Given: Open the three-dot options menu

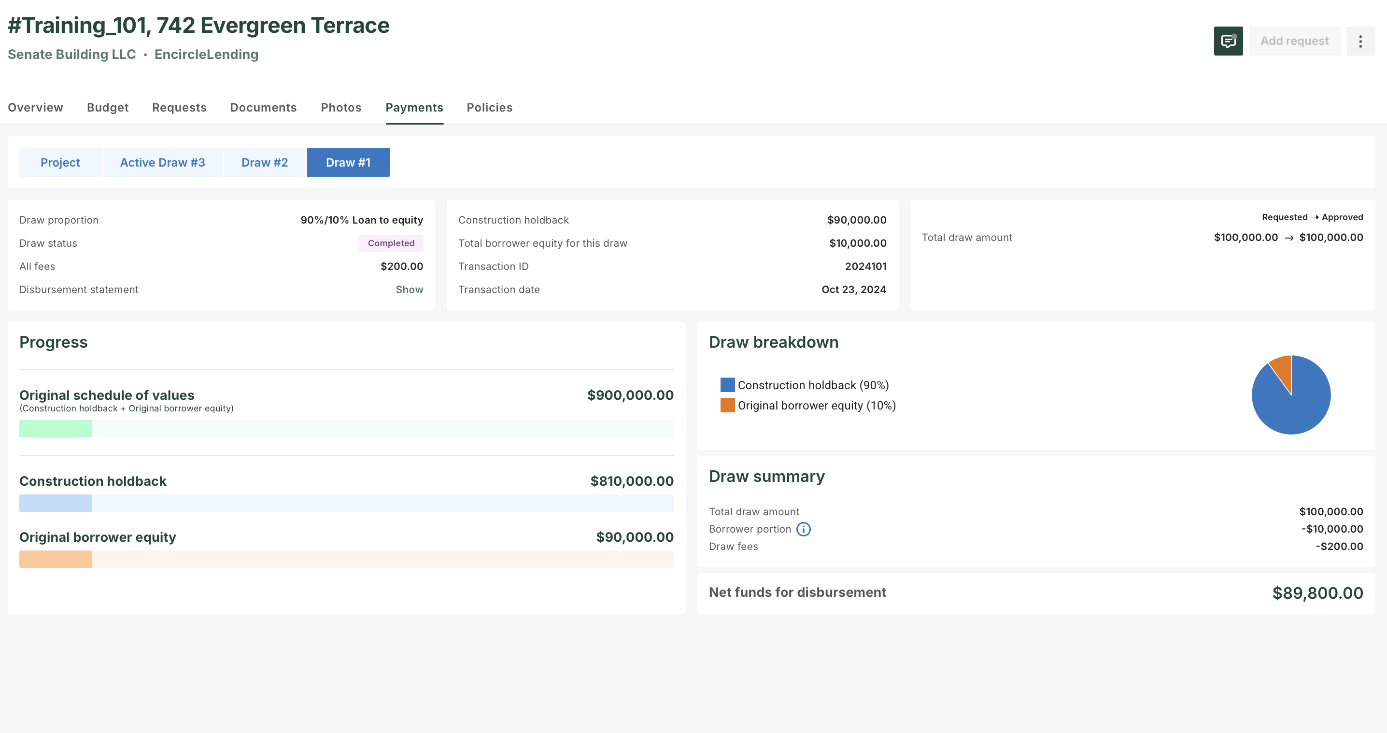Looking at the screenshot, I should pyautogui.click(x=1360, y=41).
